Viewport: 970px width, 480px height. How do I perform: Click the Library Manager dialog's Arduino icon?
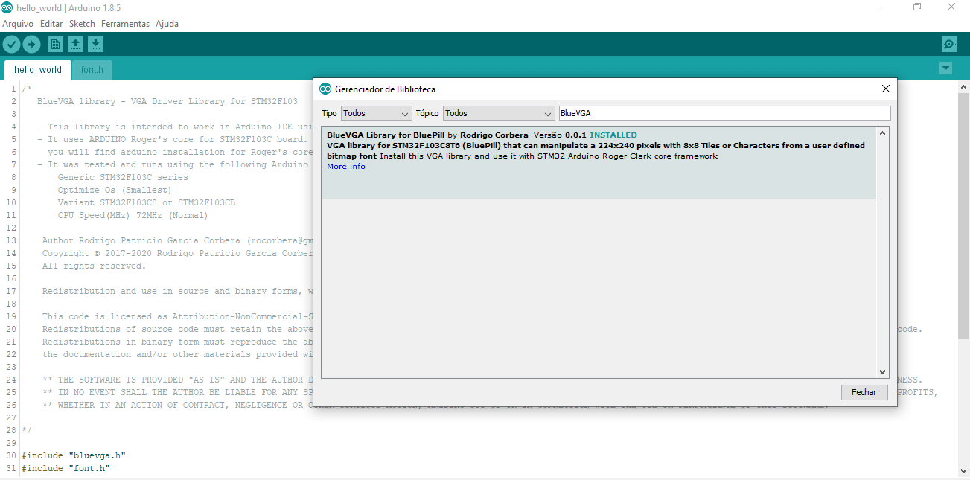tap(325, 89)
